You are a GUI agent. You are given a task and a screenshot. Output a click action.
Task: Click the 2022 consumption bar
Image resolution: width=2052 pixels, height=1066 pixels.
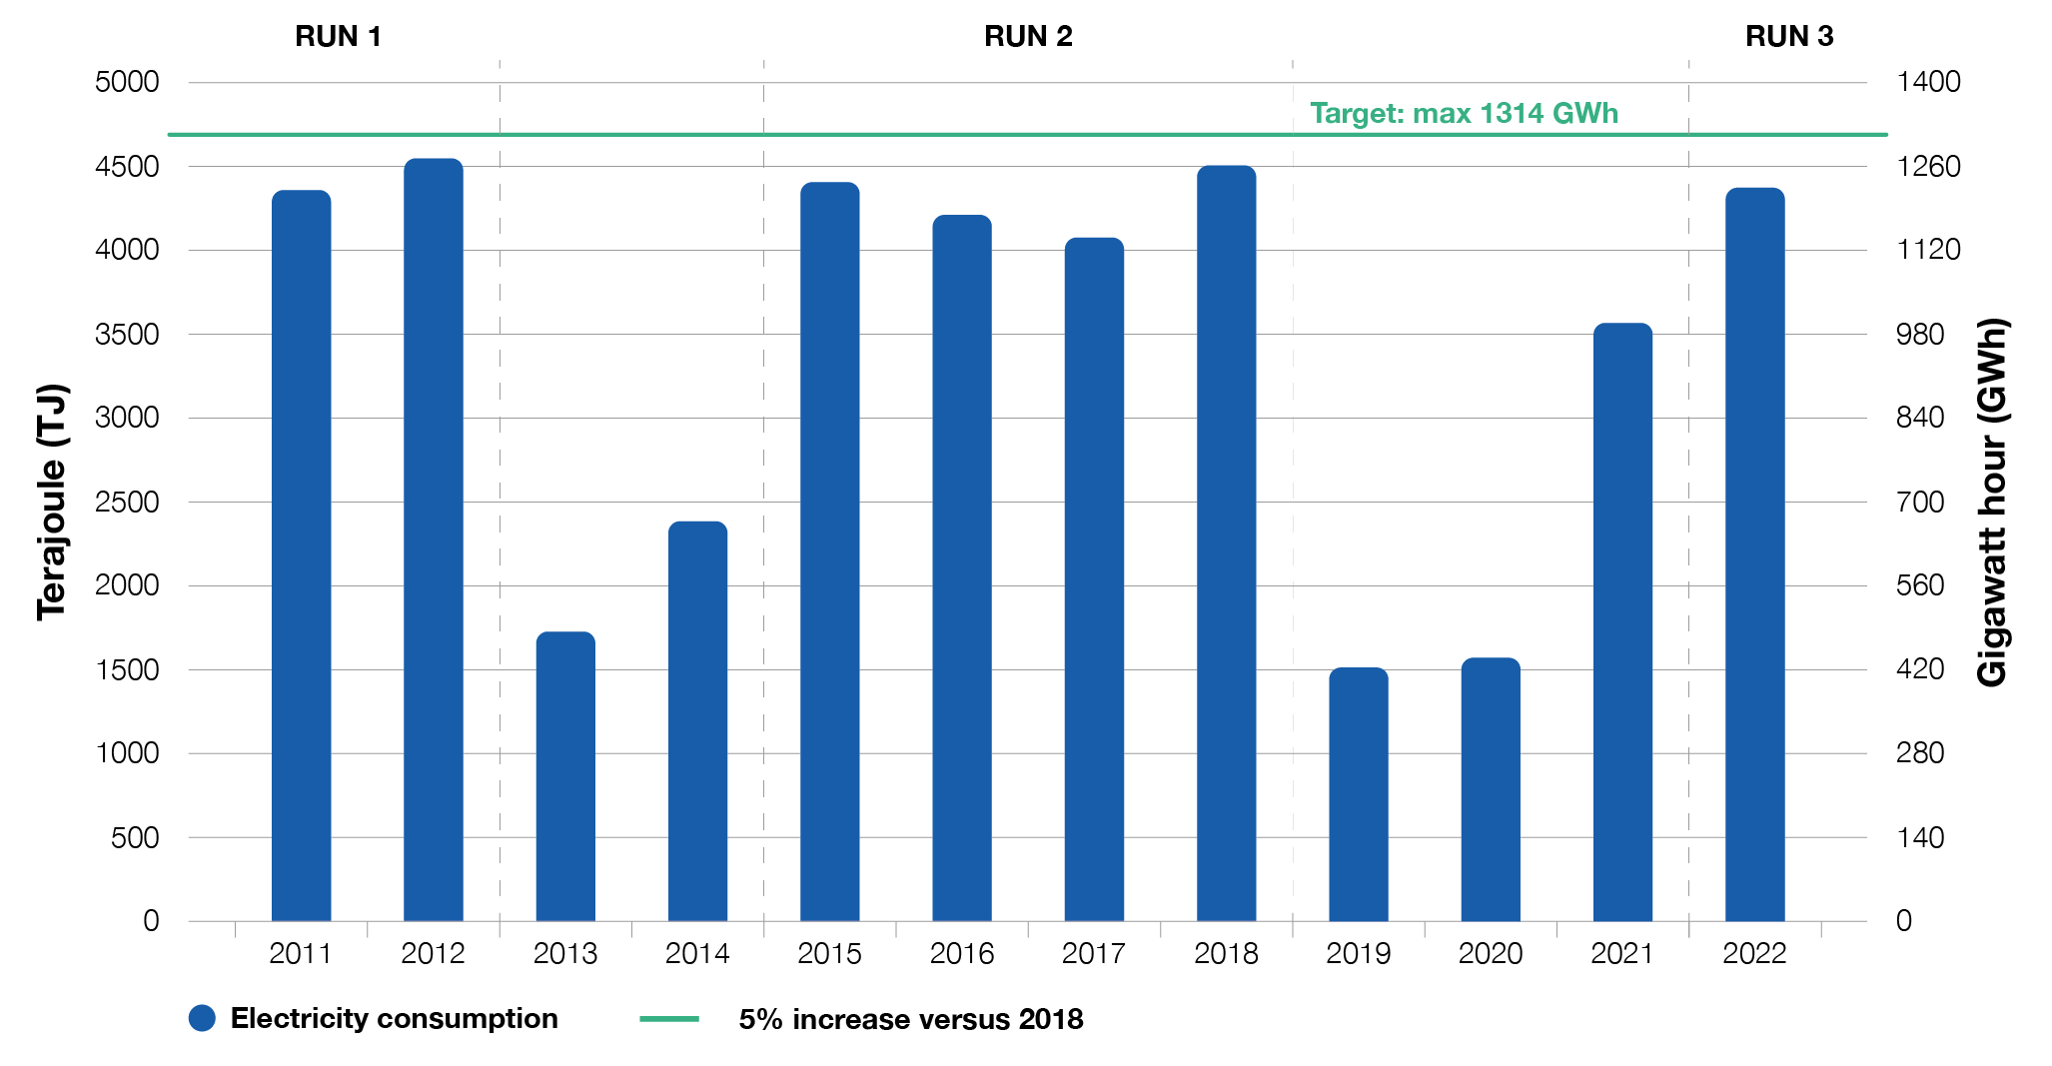click(x=1754, y=554)
